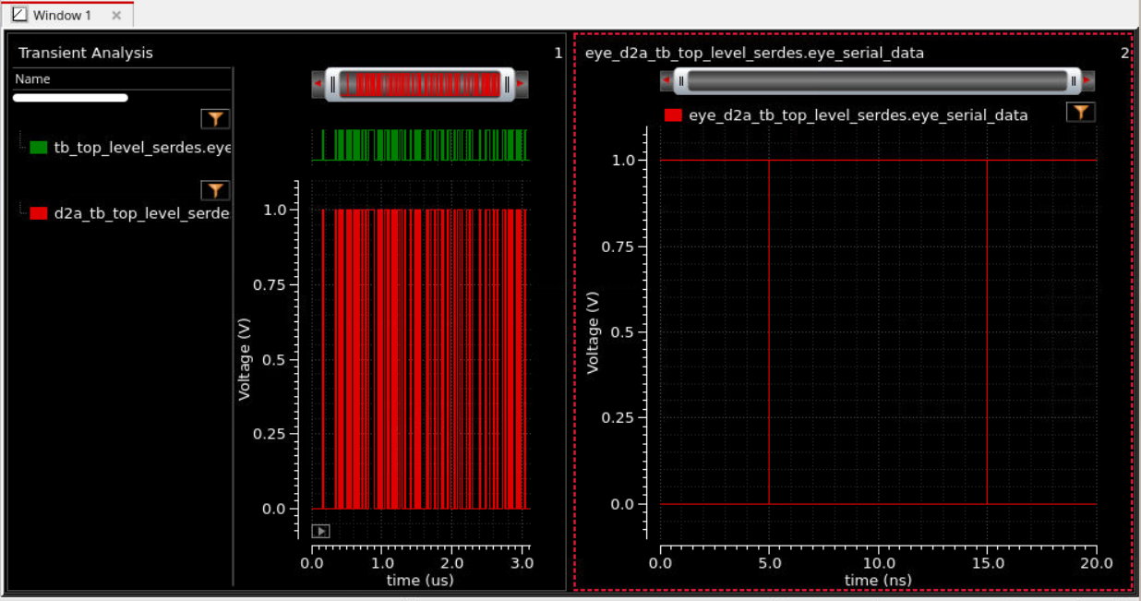1141x601 pixels.
Task: Click the green swatch of tb_top_level_serdes.eye
Action: 39,147
